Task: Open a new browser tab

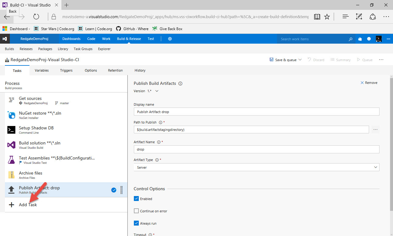Action: [x=67, y=5]
